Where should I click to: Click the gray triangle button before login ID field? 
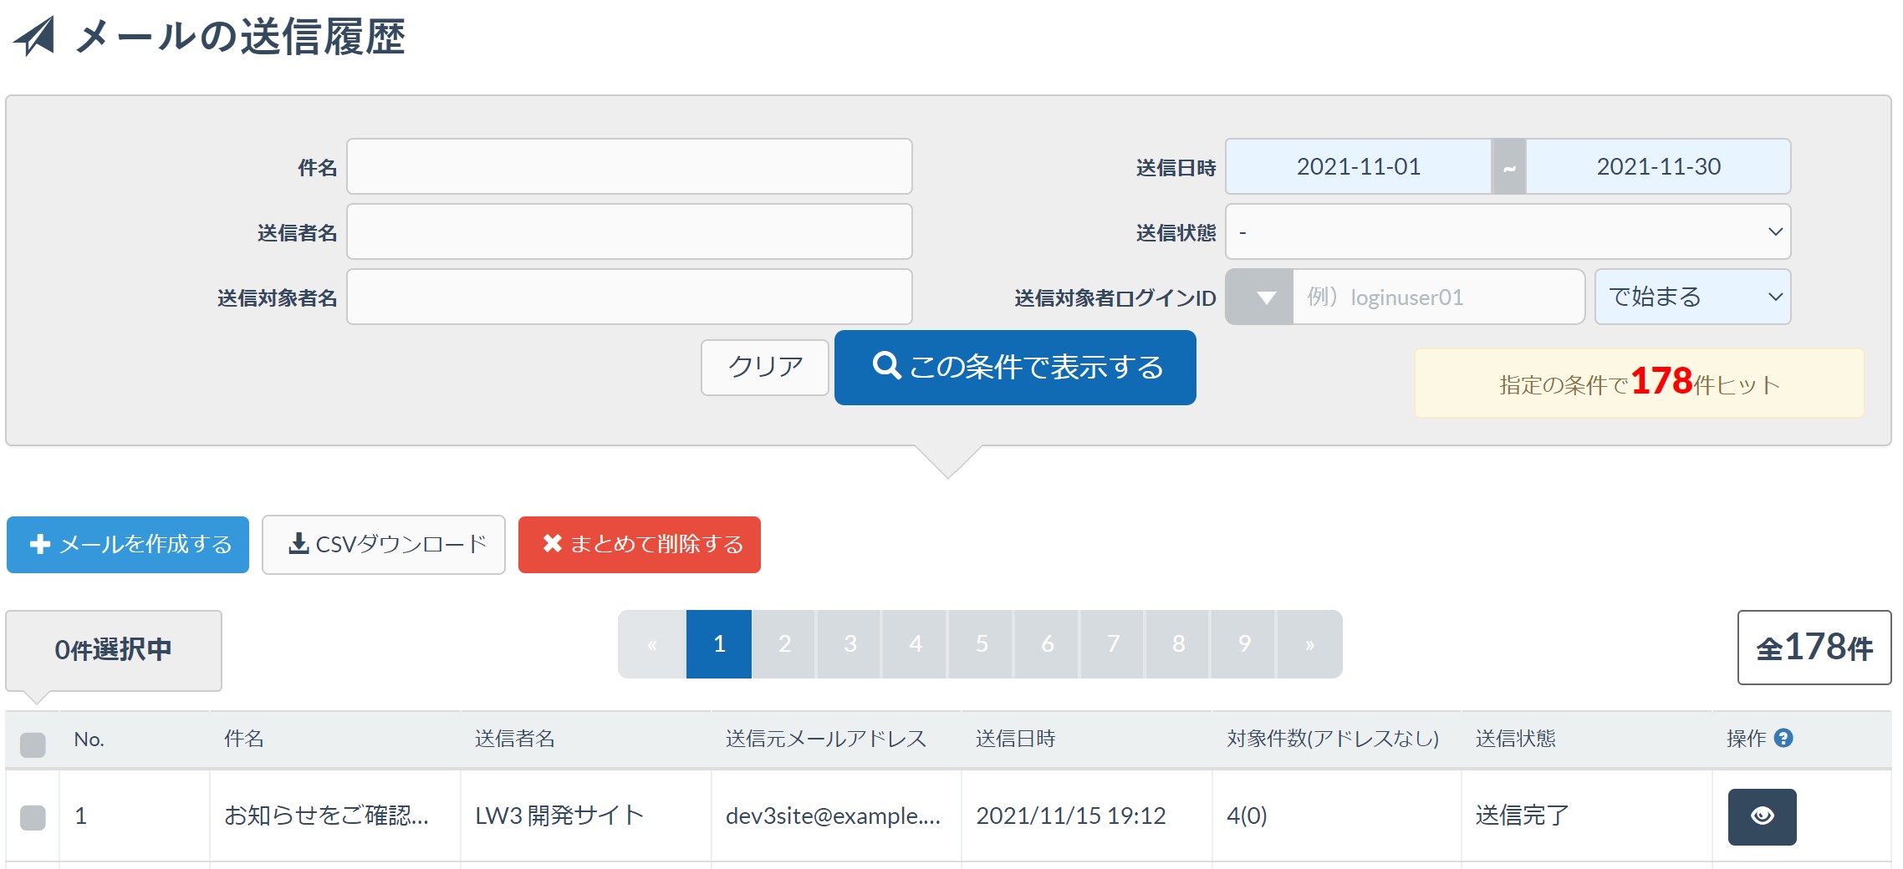click(x=1259, y=297)
